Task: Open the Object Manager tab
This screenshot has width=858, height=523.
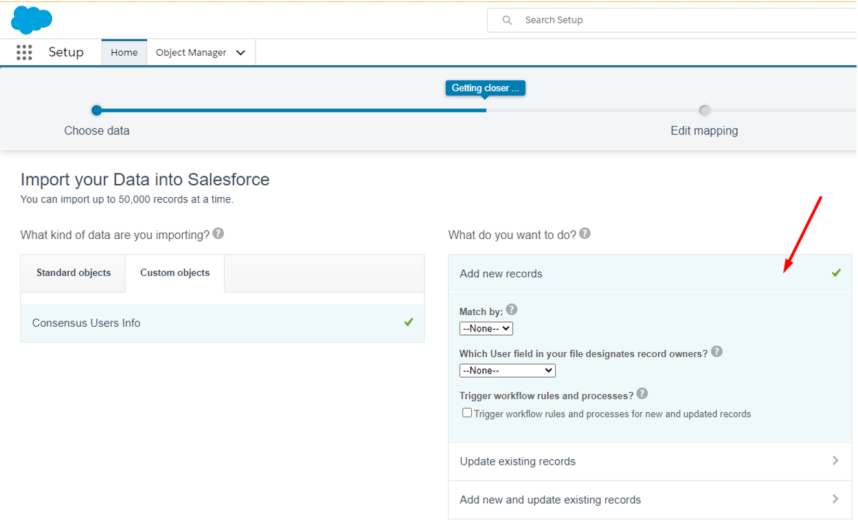Action: coord(191,52)
